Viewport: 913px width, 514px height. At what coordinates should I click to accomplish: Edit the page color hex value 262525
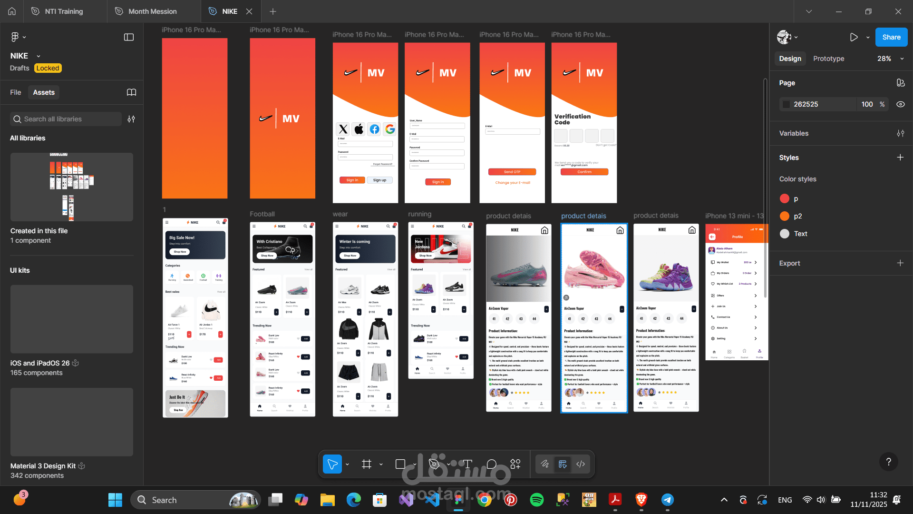[x=806, y=104]
